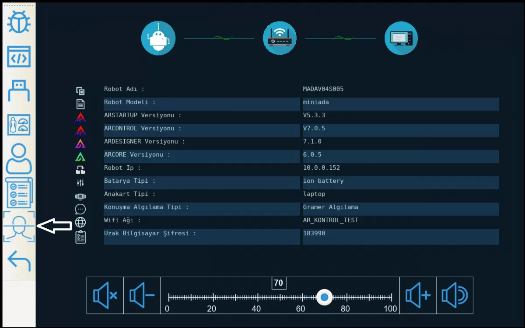Click the Robot Adı copy icon

point(80,91)
